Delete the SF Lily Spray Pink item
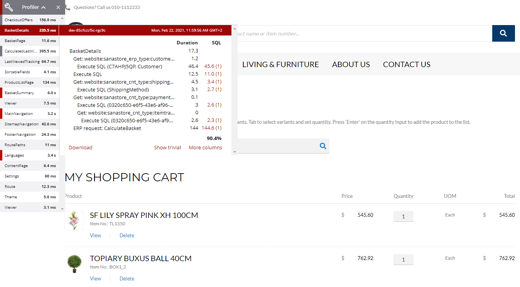The image size is (520, 287). [x=127, y=235]
